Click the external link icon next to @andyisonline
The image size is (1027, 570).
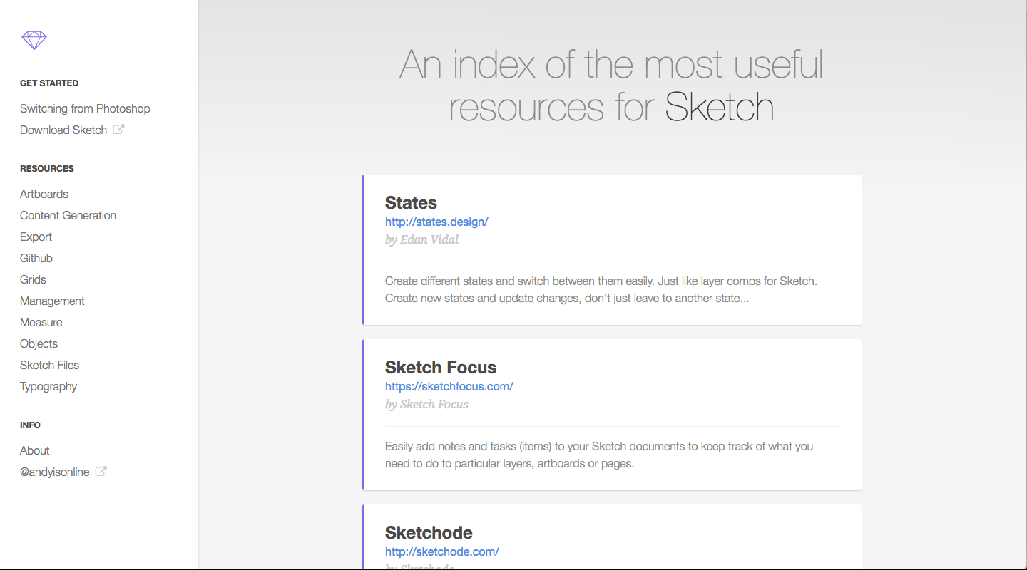coord(101,471)
